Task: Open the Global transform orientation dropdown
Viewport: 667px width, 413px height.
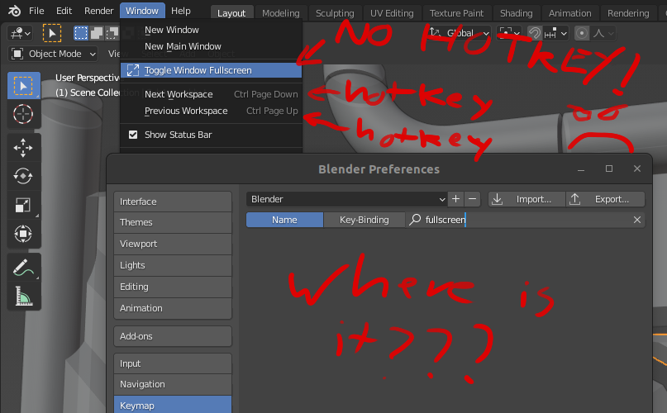Action: pyautogui.click(x=459, y=33)
